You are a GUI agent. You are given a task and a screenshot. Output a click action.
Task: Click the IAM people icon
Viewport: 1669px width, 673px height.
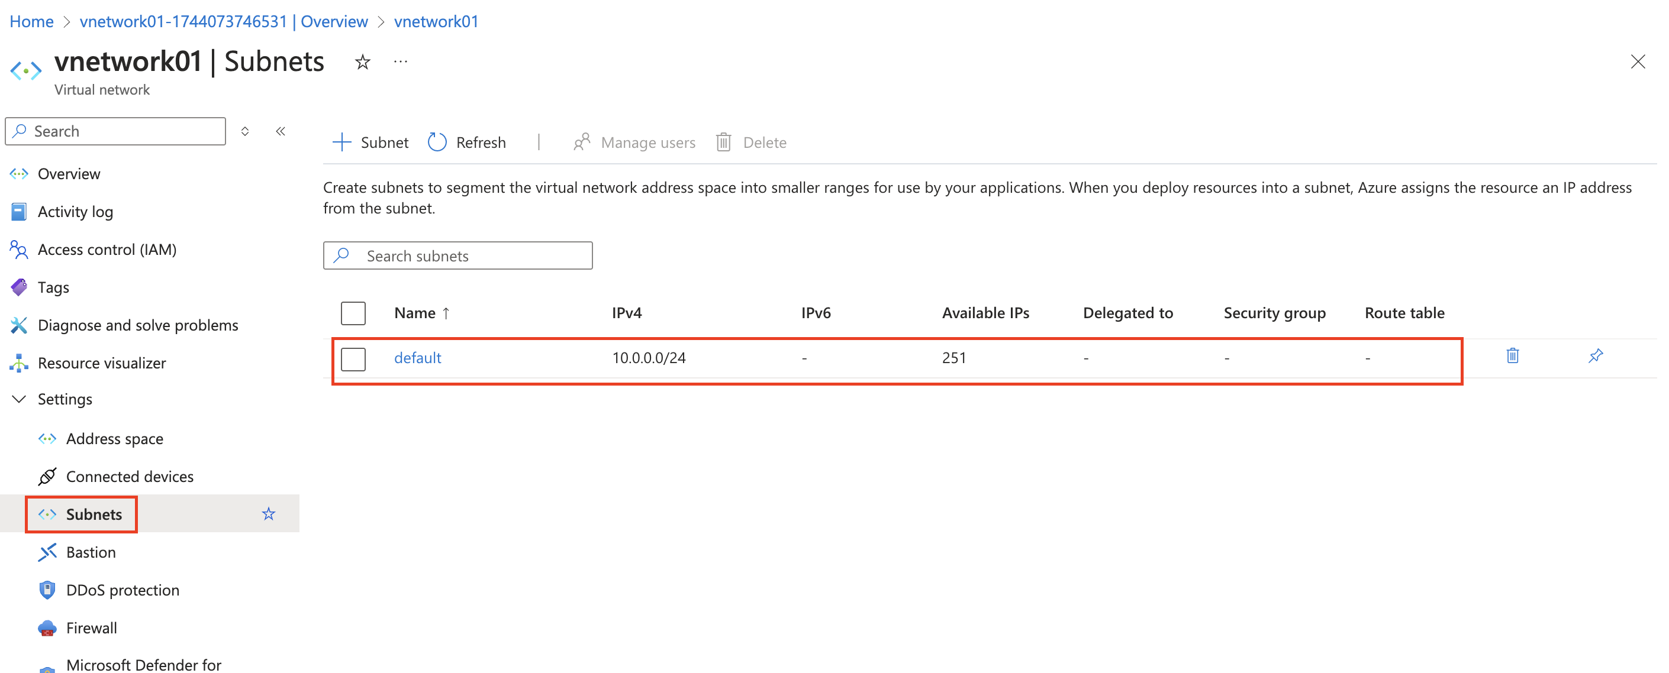(19, 250)
